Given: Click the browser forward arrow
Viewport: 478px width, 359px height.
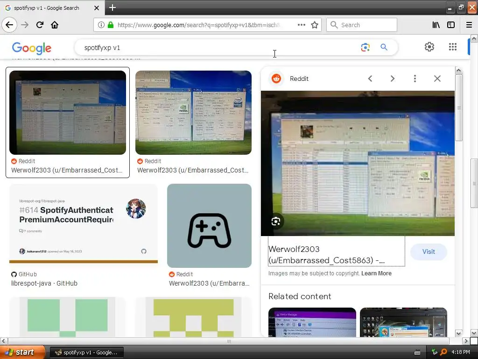Looking at the screenshot, I should [25, 25].
